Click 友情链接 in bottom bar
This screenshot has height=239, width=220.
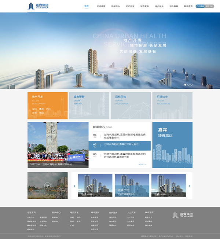[48, 236]
